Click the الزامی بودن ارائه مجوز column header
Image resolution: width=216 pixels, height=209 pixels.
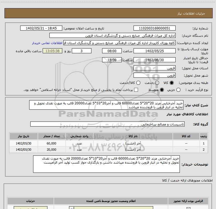(188, 201)
